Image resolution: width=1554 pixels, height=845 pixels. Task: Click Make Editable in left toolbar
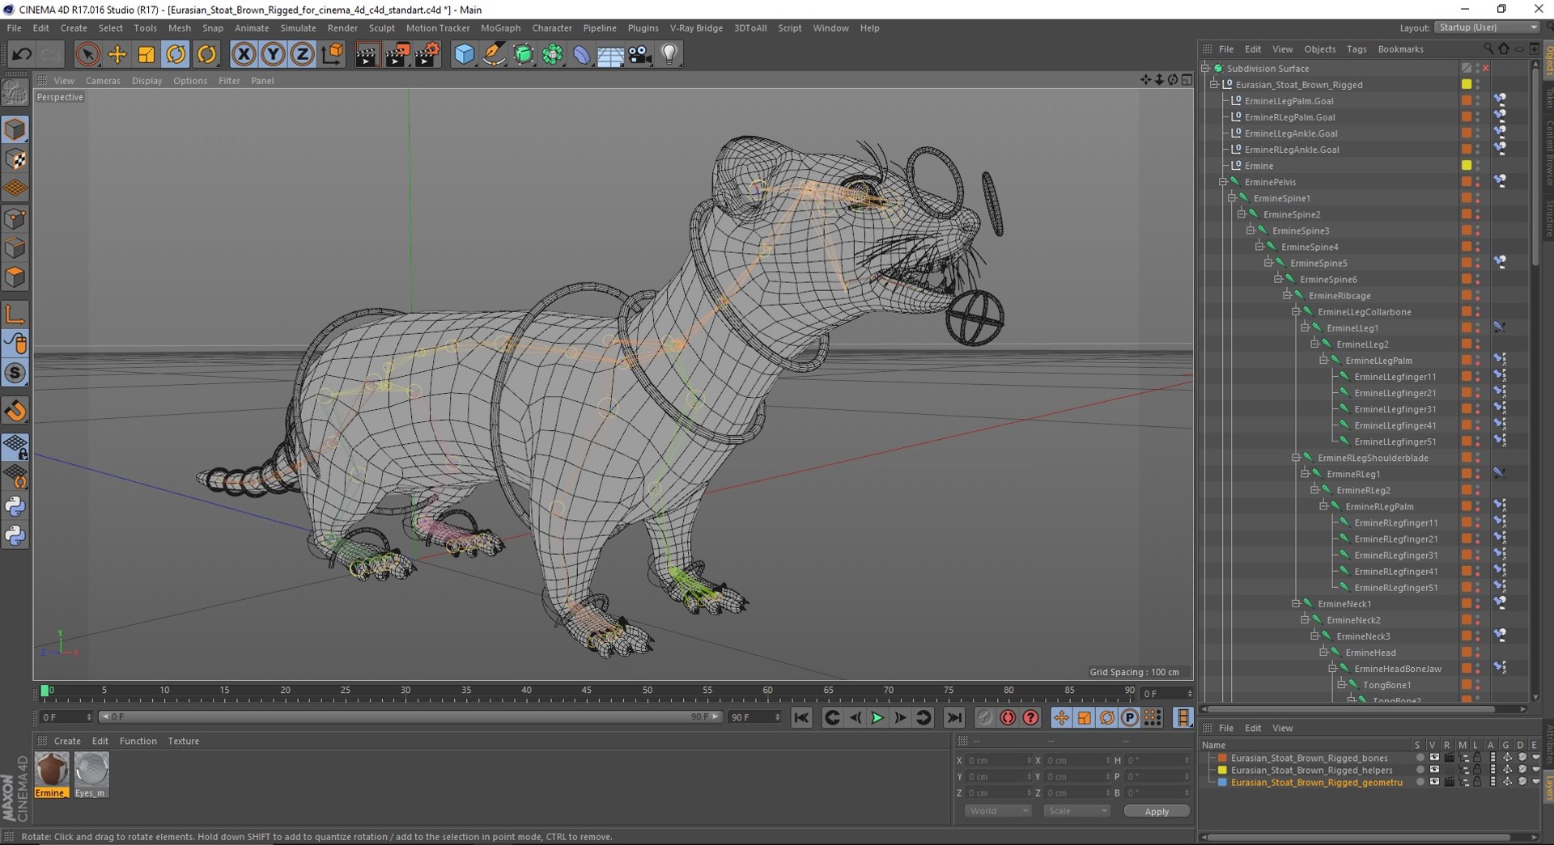tap(15, 93)
